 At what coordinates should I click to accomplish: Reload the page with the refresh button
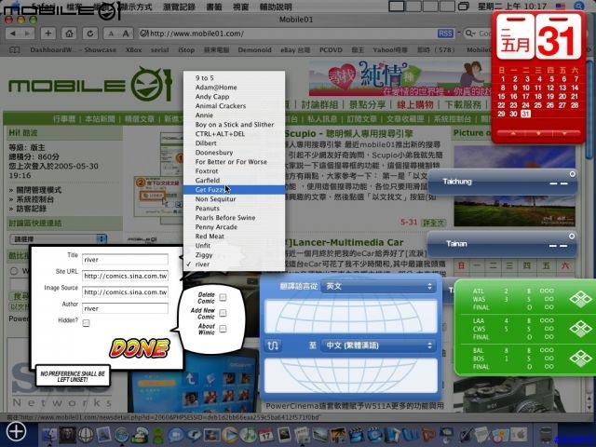[x=90, y=34]
